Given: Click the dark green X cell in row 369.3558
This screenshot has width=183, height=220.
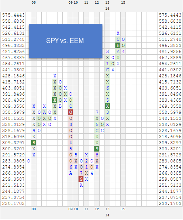Looking at the screenshot, I should tap(107, 106).
